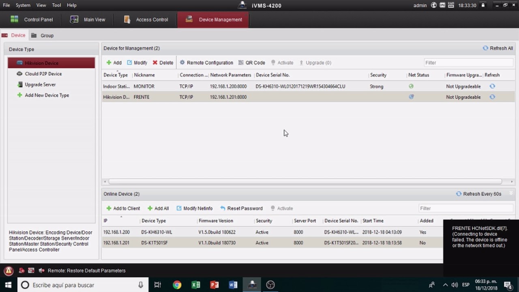Sort by the Nickname column header
This screenshot has width=519, height=292.
click(x=144, y=75)
